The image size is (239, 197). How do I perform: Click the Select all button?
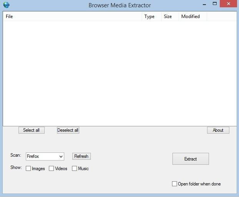(x=32, y=130)
